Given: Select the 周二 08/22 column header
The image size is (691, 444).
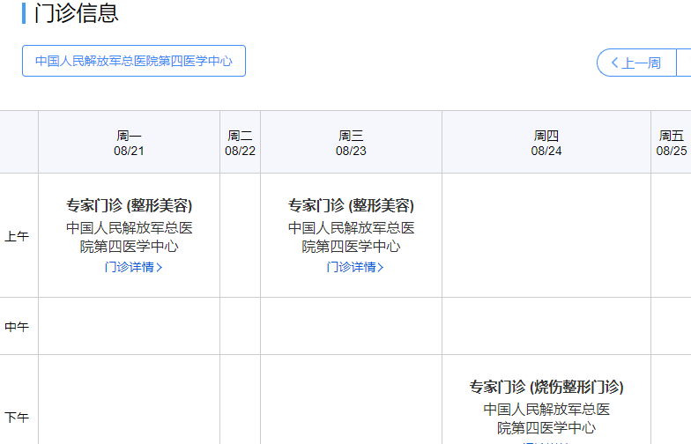Looking at the screenshot, I should pyautogui.click(x=240, y=143).
